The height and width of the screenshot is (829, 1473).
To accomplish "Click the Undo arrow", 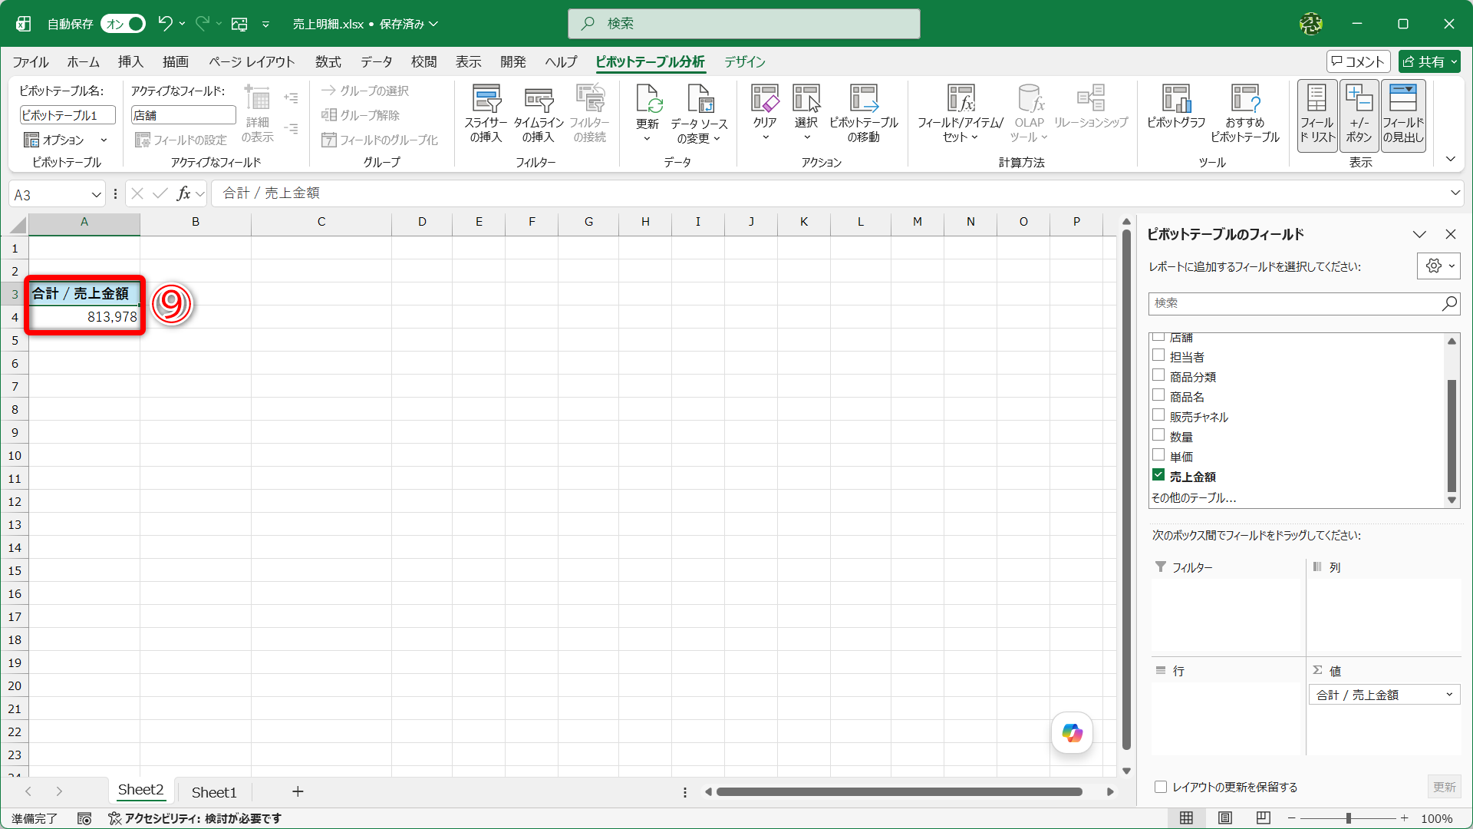I will click(x=164, y=24).
